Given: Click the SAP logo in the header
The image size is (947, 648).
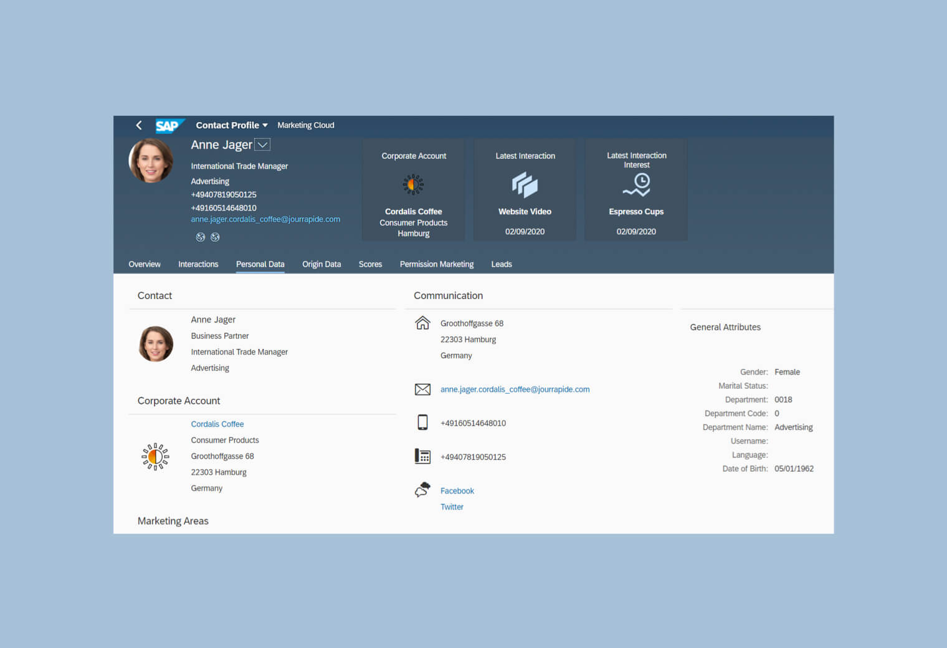Looking at the screenshot, I should (x=169, y=125).
